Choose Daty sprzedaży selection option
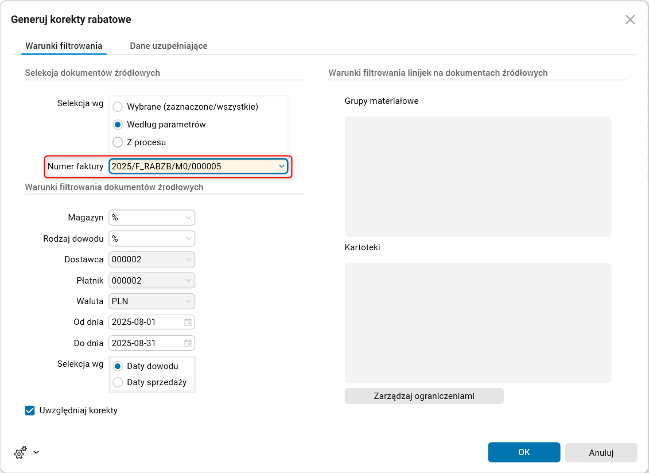This screenshot has height=473, width=649. click(x=118, y=382)
